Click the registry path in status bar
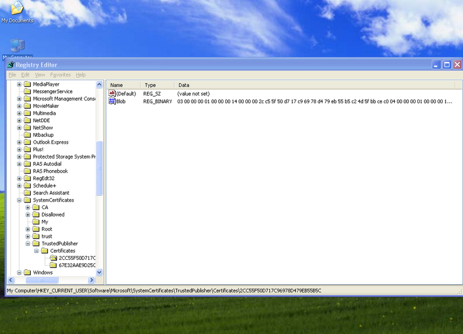Viewport: 463px width, 334px height. click(x=164, y=291)
